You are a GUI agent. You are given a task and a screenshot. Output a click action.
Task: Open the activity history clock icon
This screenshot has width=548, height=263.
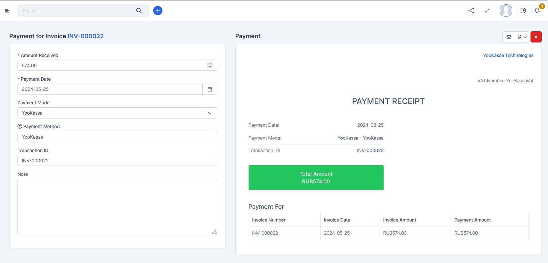[x=523, y=11]
